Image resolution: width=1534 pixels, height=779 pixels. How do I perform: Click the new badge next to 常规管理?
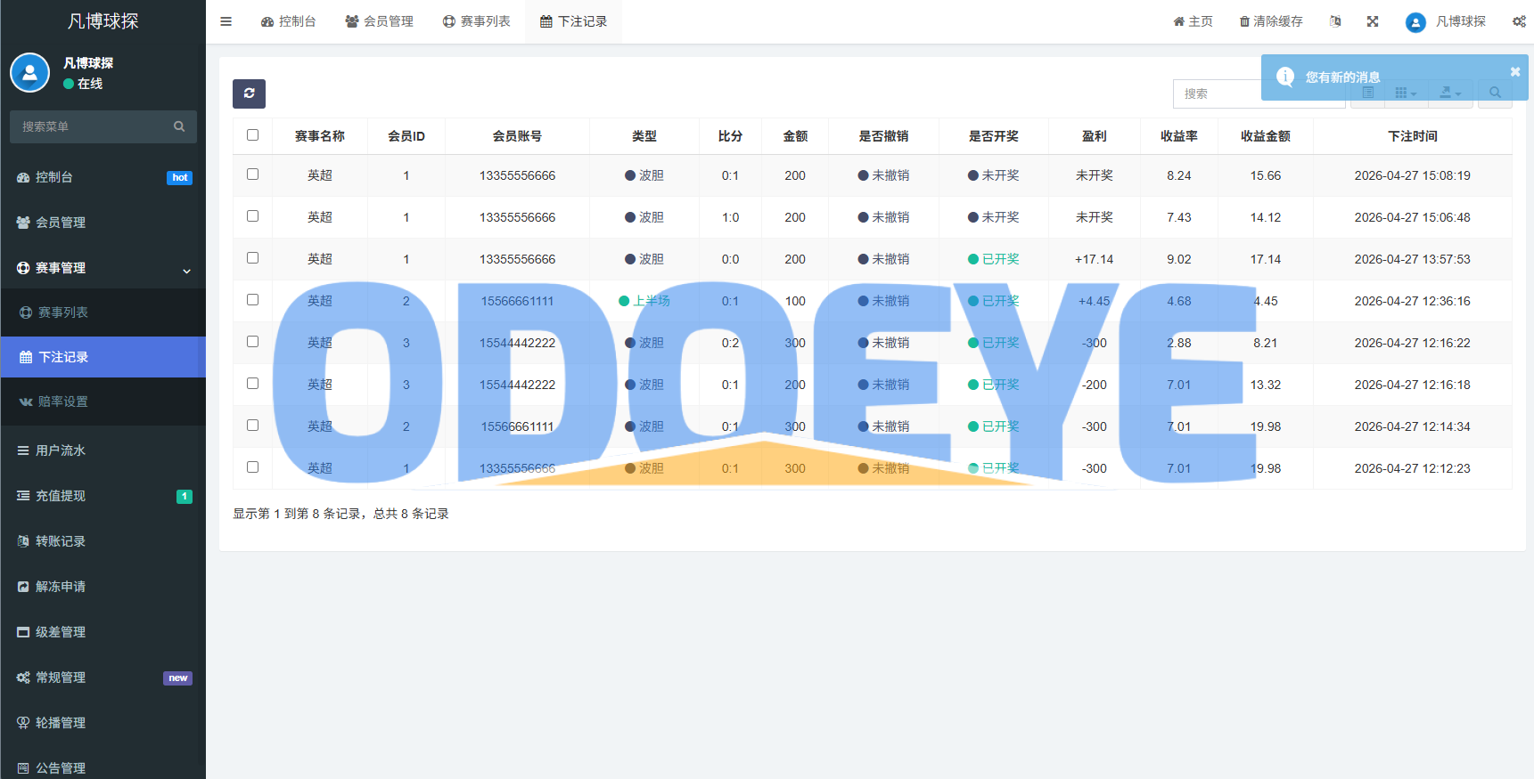[177, 678]
